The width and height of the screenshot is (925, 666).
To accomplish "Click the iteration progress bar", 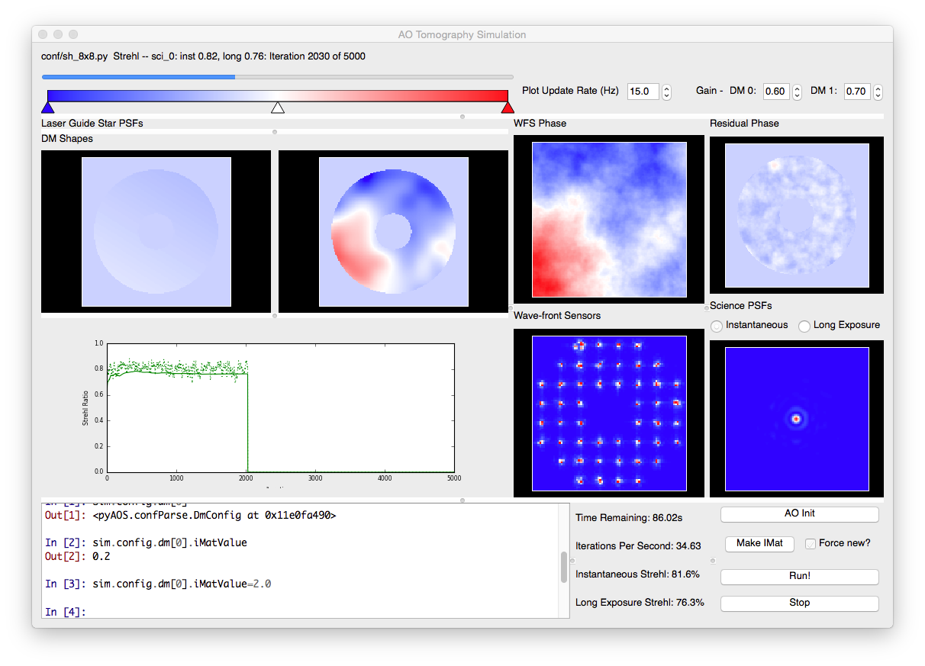I will pos(278,76).
